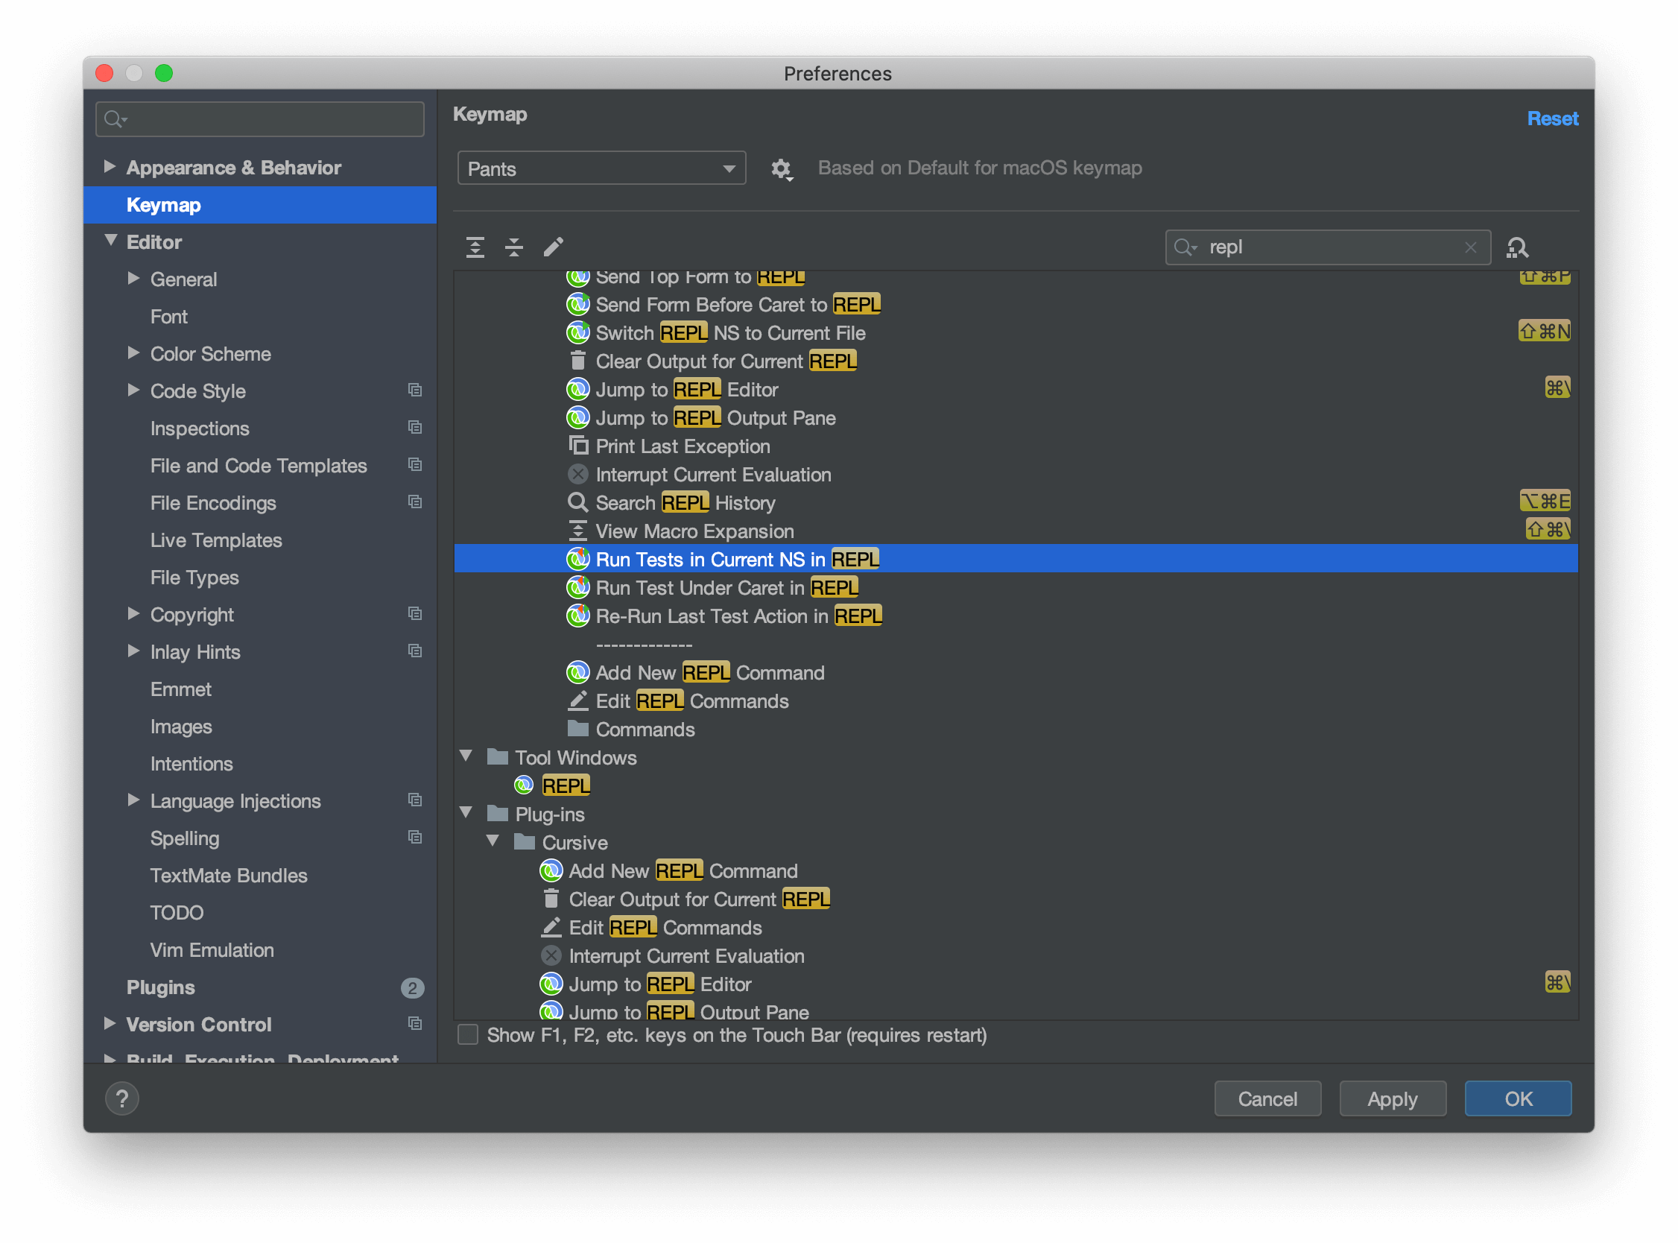Click the clear search field X button
1678x1243 pixels.
(x=1466, y=247)
